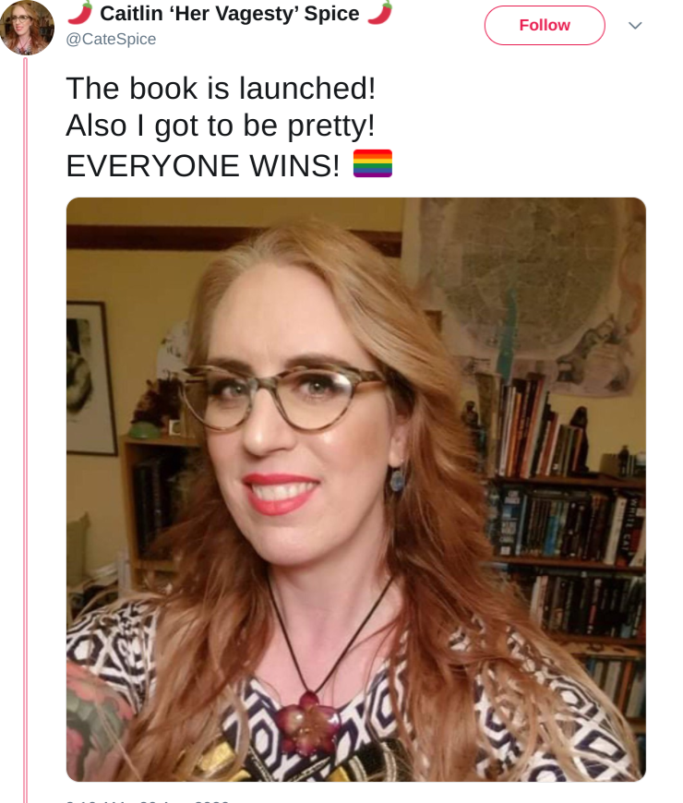Viewport: 683px width, 803px height.
Task: Click the cut-off timestamp below the photo
Action: click(x=149, y=800)
